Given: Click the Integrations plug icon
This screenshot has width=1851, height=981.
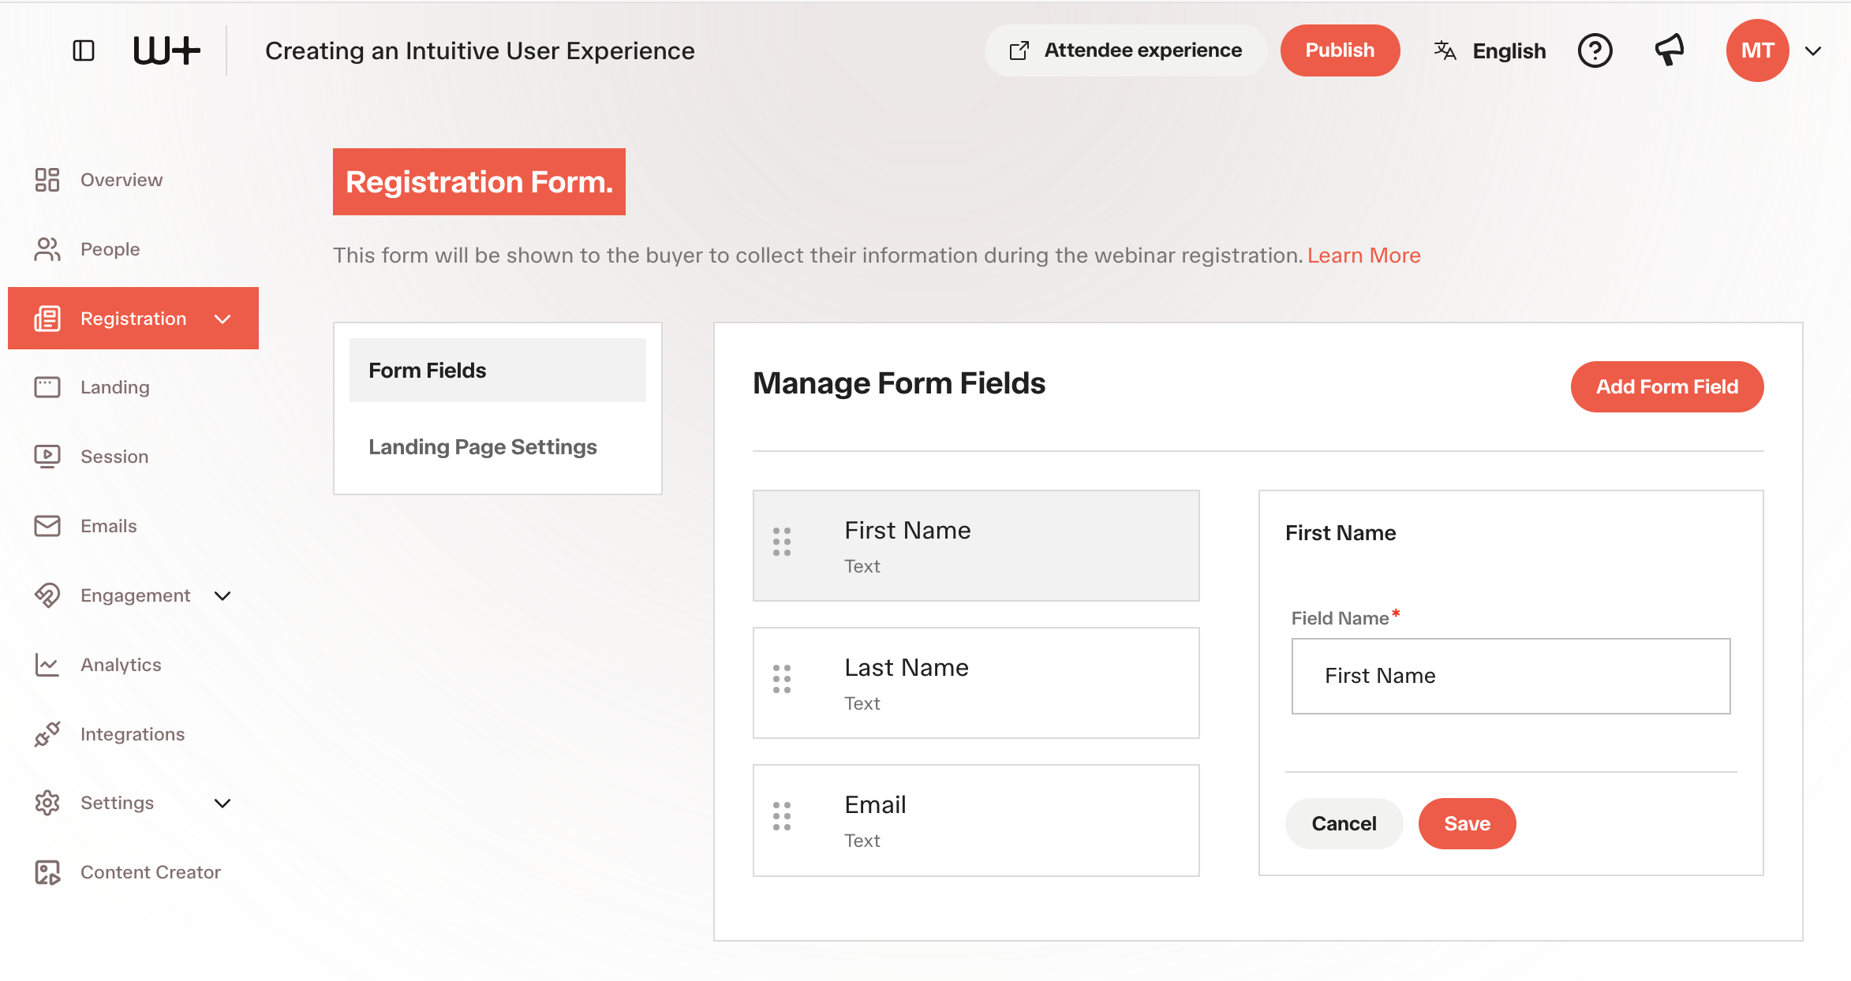Looking at the screenshot, I should point(47,734).
